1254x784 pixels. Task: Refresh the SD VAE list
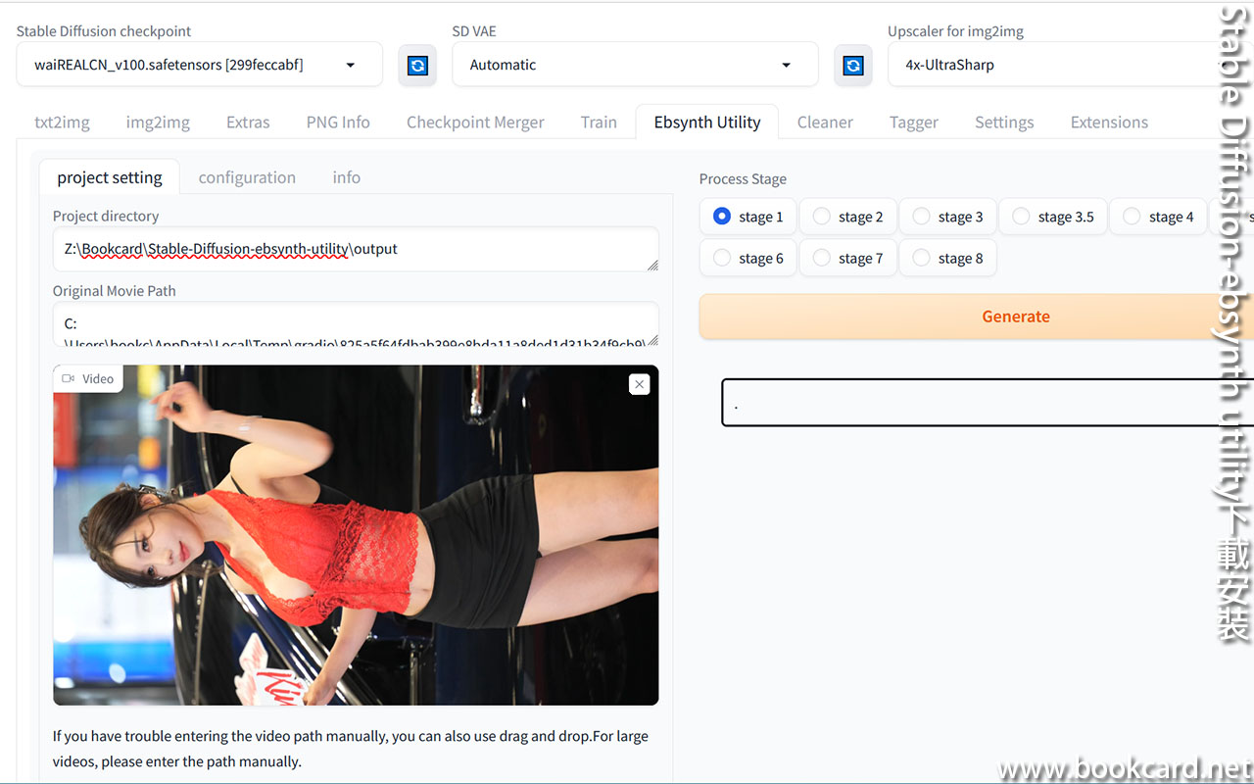tap(852, 65)
